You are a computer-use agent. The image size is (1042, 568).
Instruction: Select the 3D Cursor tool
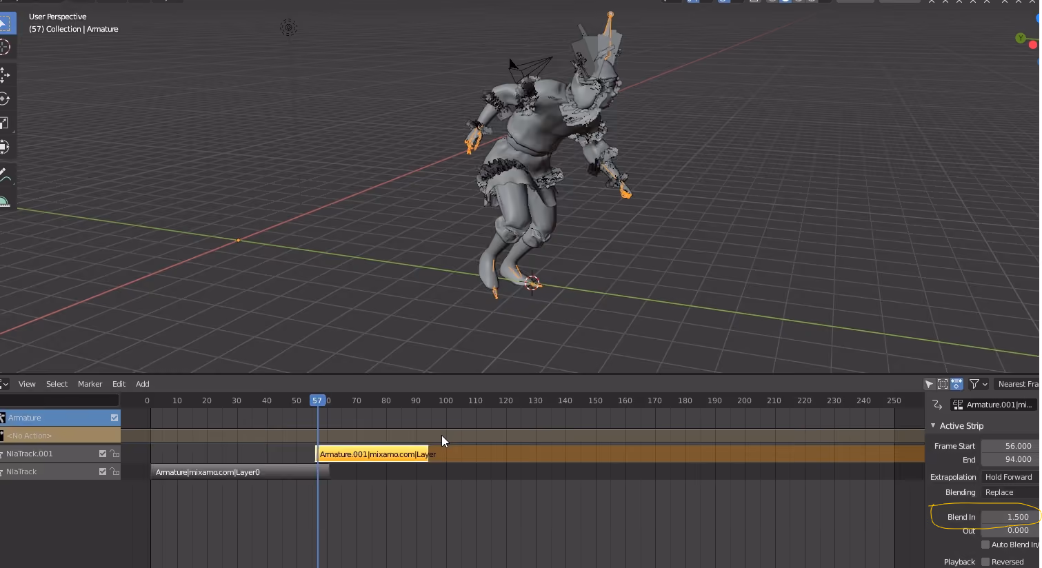click(4, 47)
